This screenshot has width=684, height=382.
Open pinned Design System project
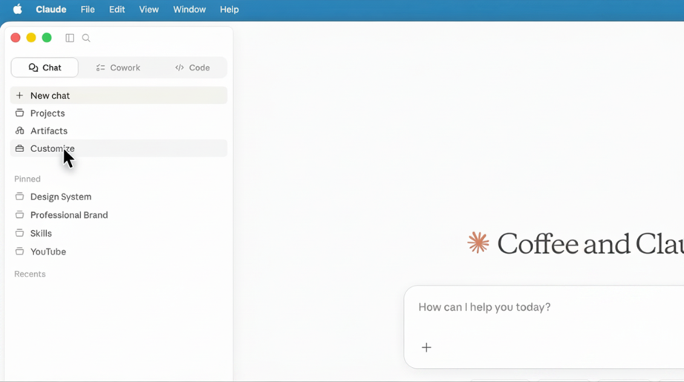119,197
